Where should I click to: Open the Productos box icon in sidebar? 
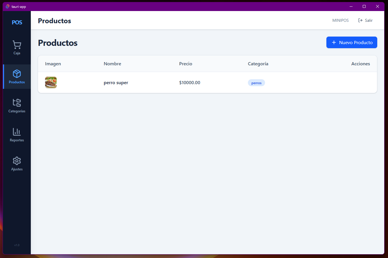pos(17,74)
